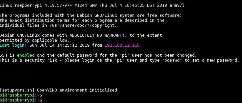Click the last pi@raspberrypi prompt line
Screen dimensions: 242x103
coord(21,100)
